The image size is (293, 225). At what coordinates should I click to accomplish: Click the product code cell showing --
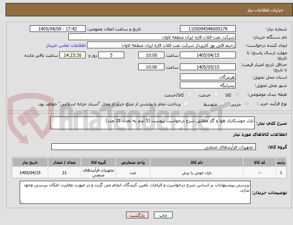[260, 173]
